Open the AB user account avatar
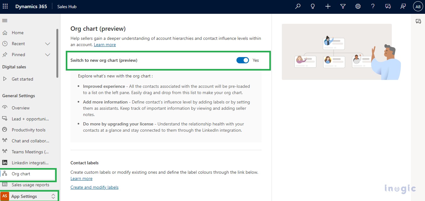This screenshot has width=425, height=201. 418,6
